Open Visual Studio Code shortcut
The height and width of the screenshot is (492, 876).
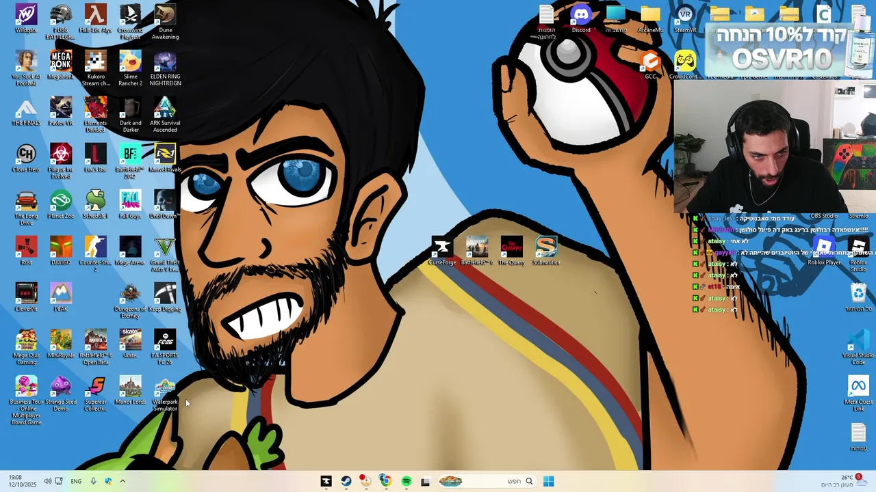tap(858, 346)
